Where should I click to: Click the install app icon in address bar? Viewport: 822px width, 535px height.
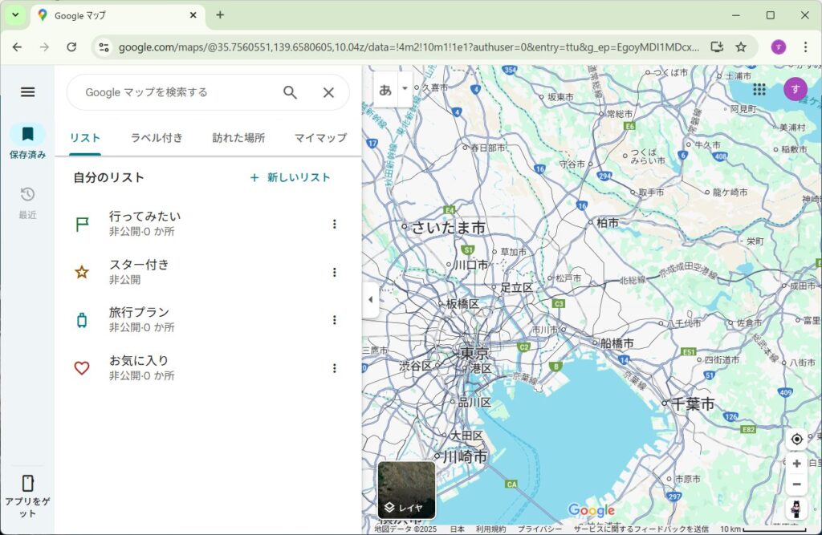[x=717, y=47]
